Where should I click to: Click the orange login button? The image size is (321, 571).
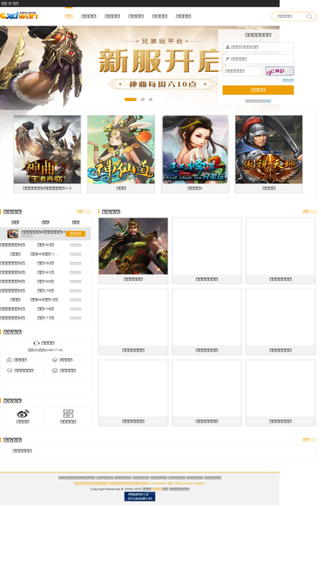(258, 90)
